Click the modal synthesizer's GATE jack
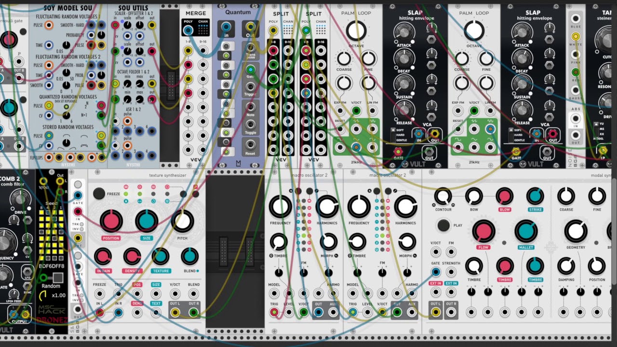 tap(436, 272)
